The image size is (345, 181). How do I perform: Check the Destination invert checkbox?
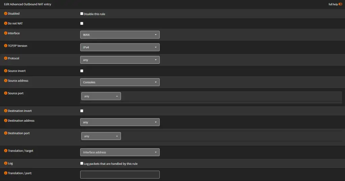point(82,111)
